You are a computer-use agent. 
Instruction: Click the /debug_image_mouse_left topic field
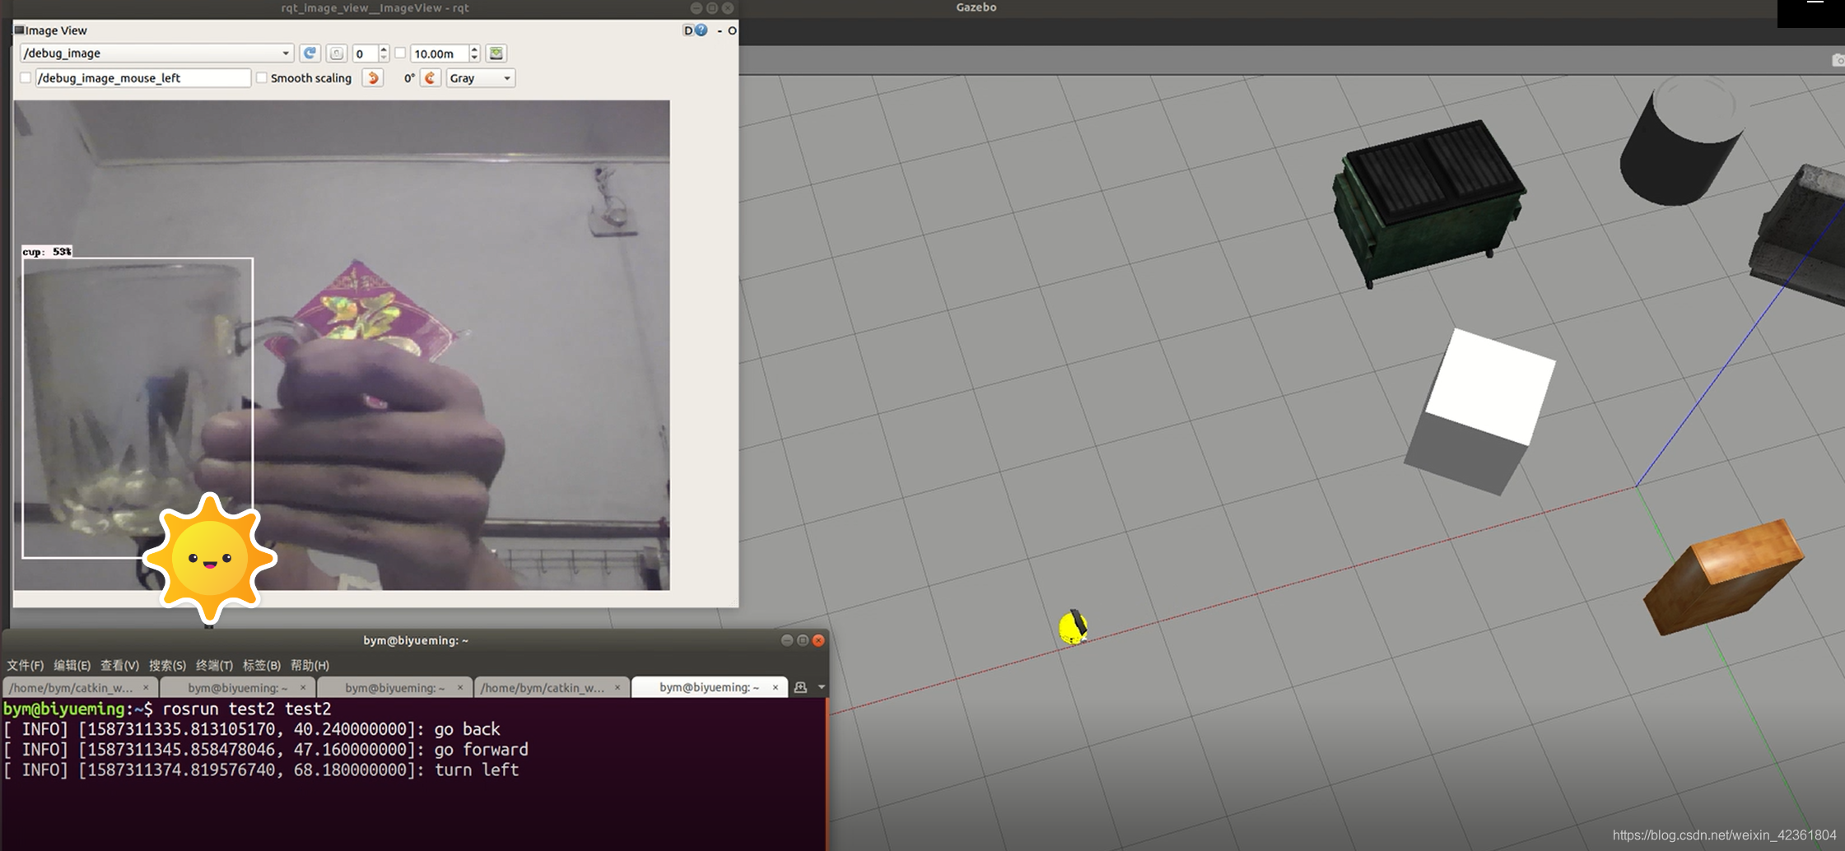(x=142, y=78)
